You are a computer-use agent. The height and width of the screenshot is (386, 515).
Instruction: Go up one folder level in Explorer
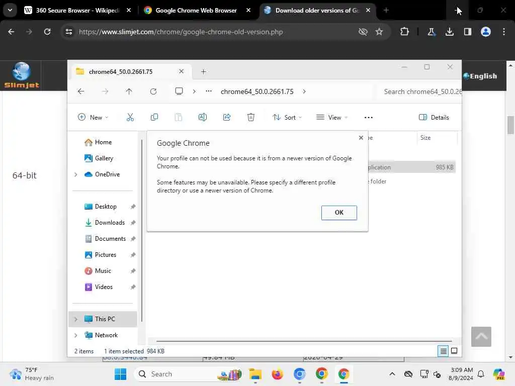tap(129, 91)
